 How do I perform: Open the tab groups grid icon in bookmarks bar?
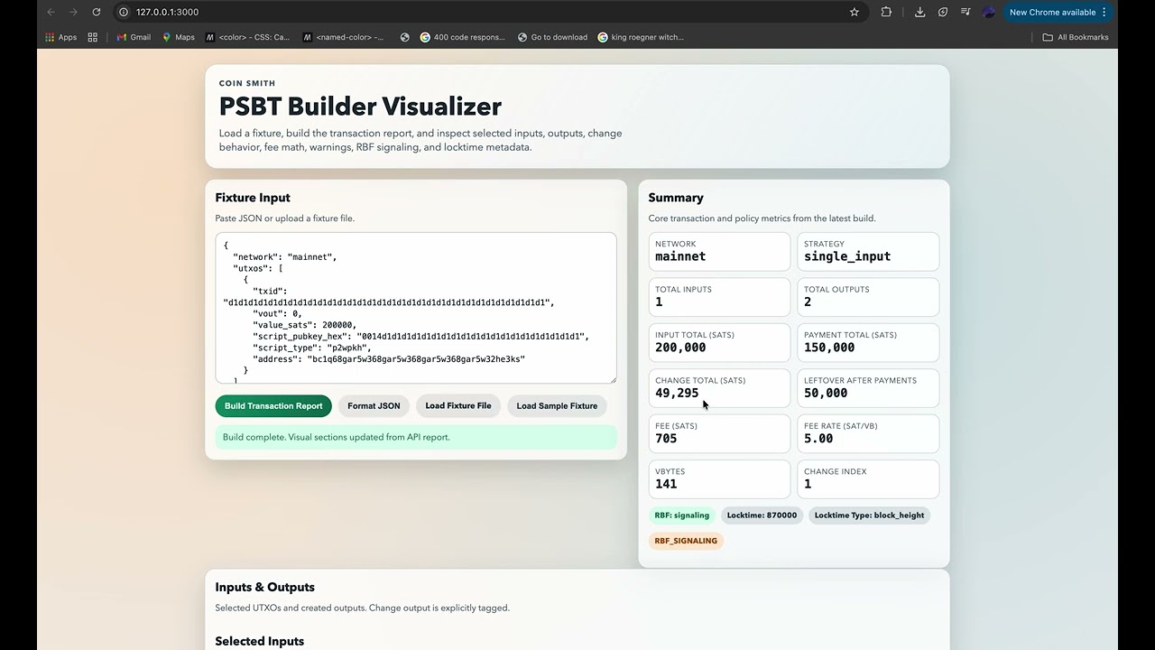point(93,37)
